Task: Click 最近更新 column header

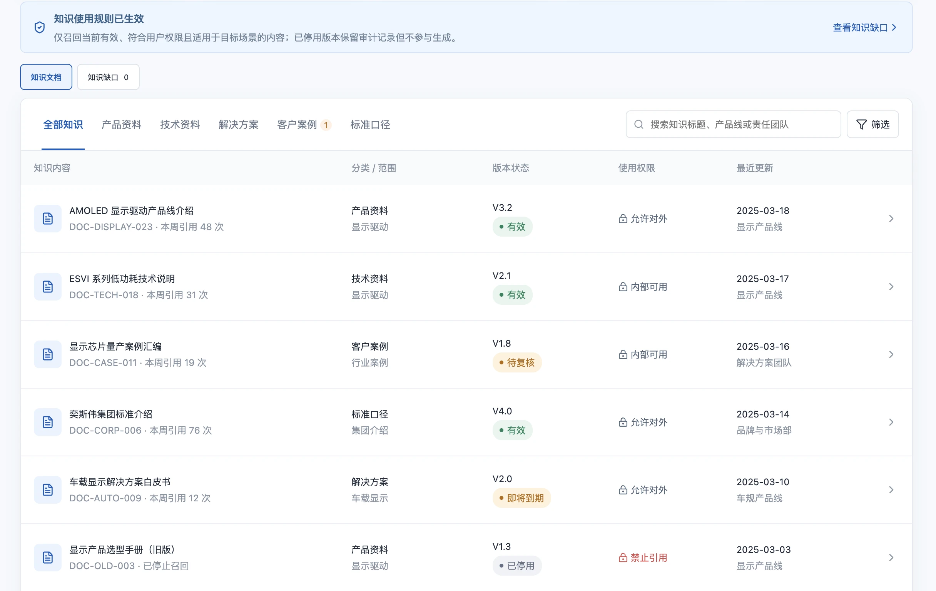Action: [755, 168]
